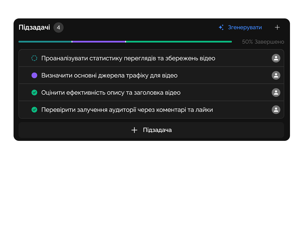
Task: Open subtask Визначити основні джерела трафіку
Action: [x=109, y=75]
